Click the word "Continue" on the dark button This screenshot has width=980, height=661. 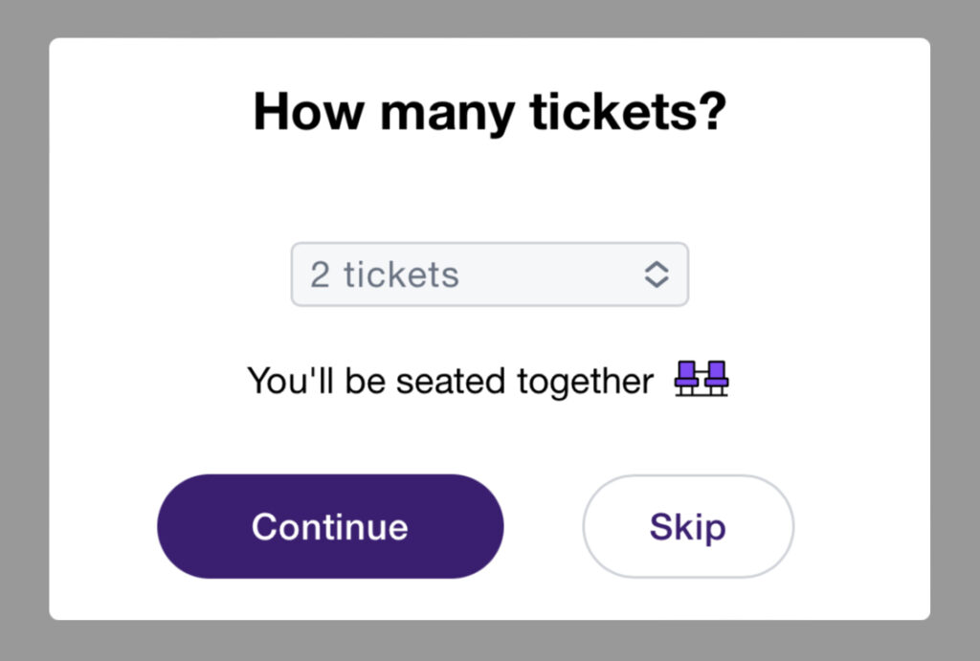tap(330, 526)
